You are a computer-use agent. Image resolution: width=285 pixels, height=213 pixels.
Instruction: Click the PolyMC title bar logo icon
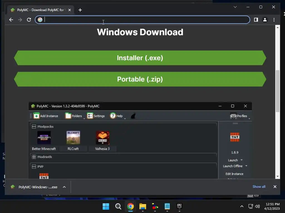point(33,106)
